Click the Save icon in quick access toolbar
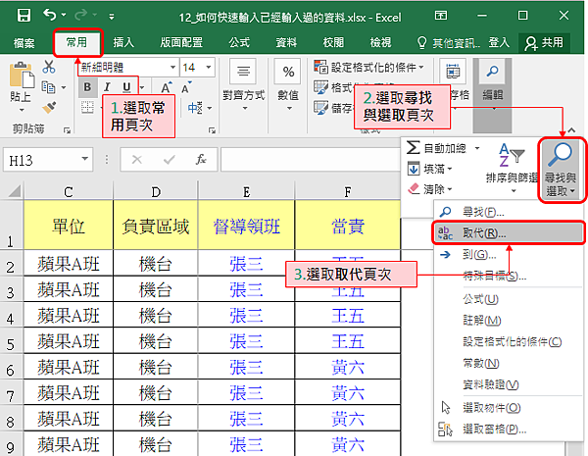Image resolution: width=588 pixels, height=456 pixels. coord(24,16)
